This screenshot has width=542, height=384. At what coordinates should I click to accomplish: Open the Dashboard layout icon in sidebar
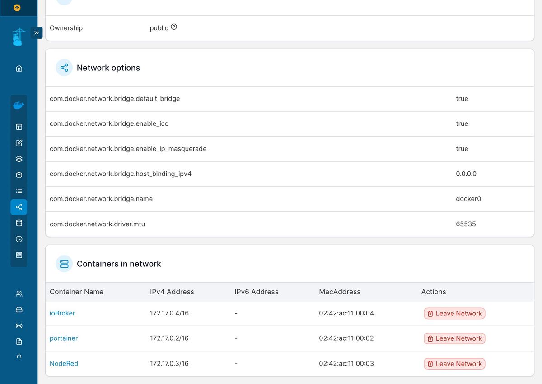[x=19, y=127]
